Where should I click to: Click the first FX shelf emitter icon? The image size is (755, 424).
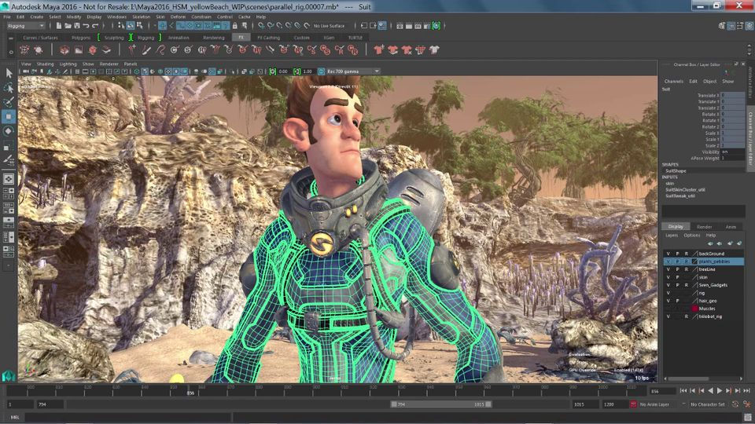click(24, 49)
